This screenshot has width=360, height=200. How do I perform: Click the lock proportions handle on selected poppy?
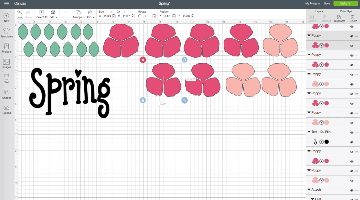(x=143, y=100)
